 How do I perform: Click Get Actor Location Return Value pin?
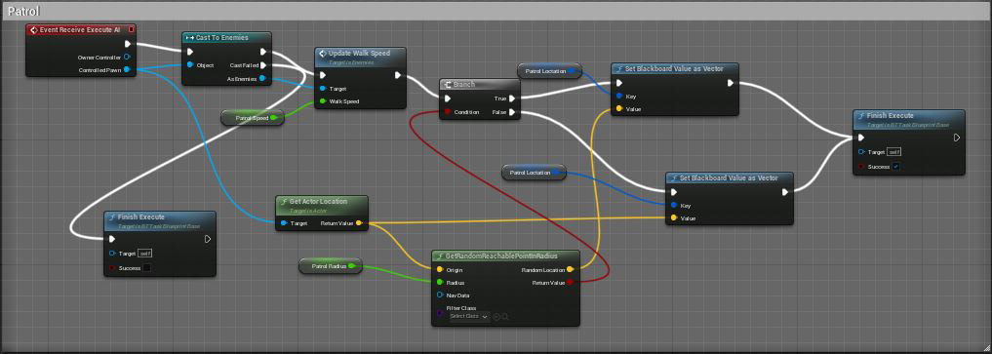[x=359, y=223]
